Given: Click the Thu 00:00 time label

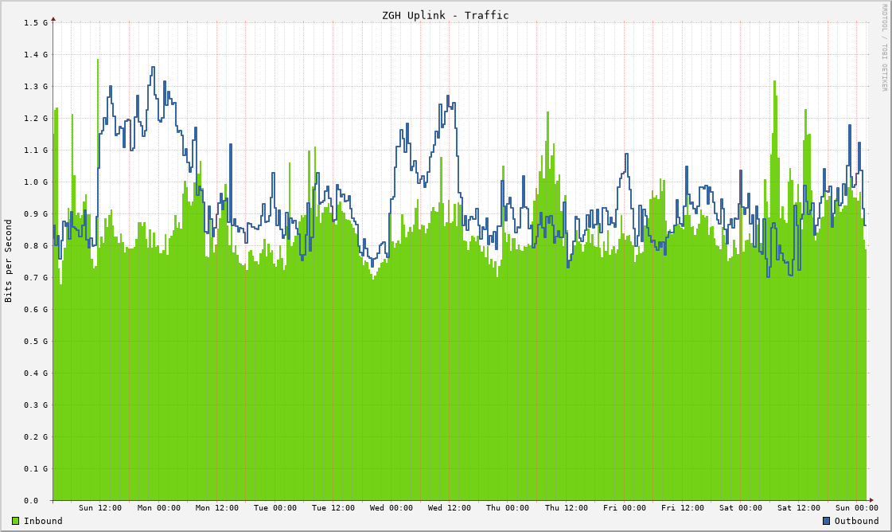Looking at the screenshot, I should [508, 508].
